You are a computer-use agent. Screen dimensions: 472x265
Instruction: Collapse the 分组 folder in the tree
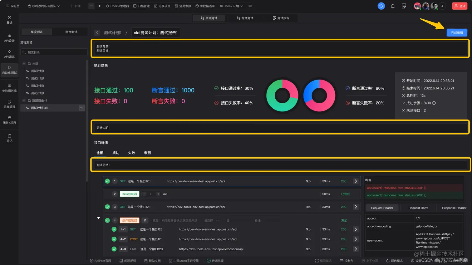click(24, 63)
